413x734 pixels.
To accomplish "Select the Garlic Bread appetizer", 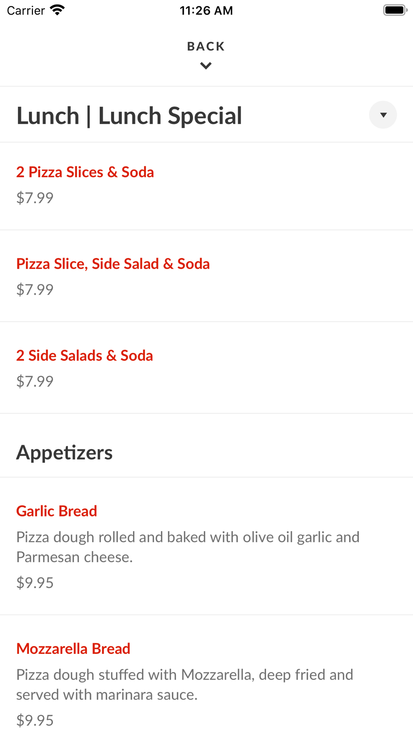I will [x=57, y=511].
